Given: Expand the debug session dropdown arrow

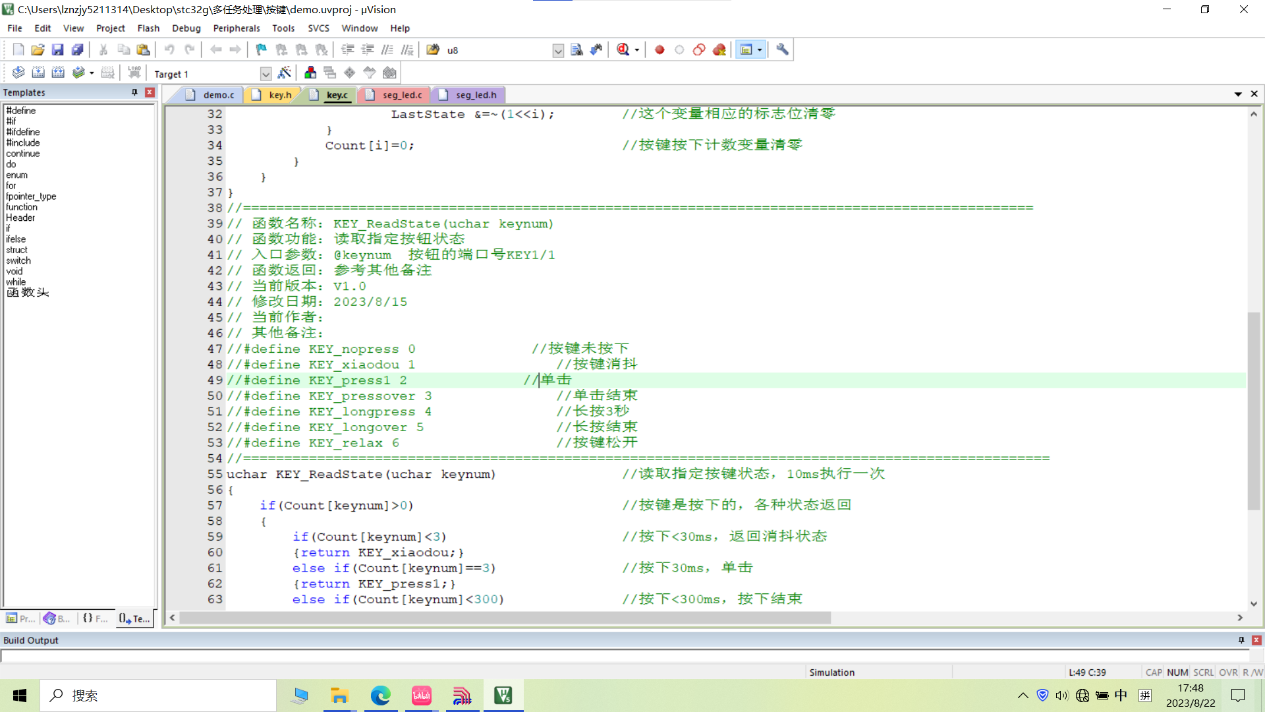Looking at the screenshot, I should (636, 50).
